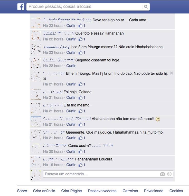
Task: Click like thumb on 'Foi hoje. Coitada.' comment
Action: [81, 97]
